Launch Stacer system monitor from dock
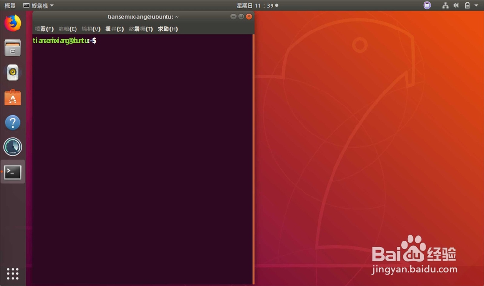Image resolution: width=484 pixels, height=286 pixels. (x=13, y=147)
